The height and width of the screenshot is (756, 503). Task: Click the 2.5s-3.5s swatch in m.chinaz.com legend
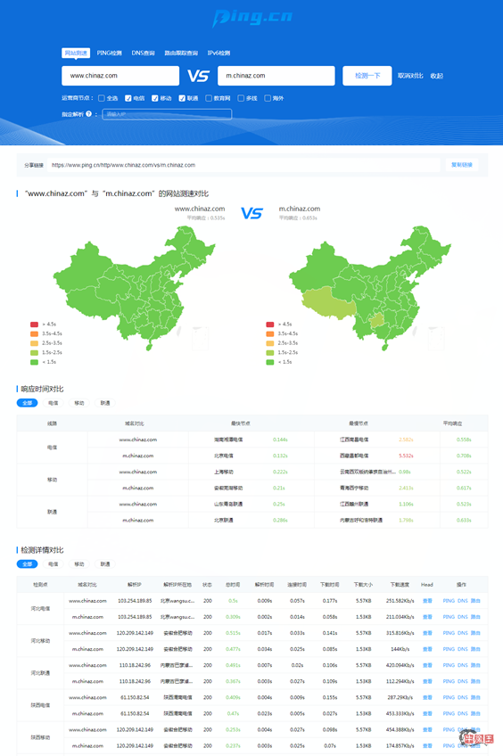coord(270,343)
